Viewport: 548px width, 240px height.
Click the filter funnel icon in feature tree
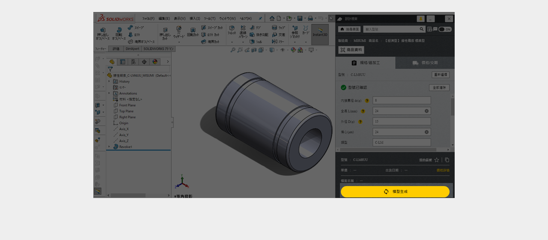point(110,69)
